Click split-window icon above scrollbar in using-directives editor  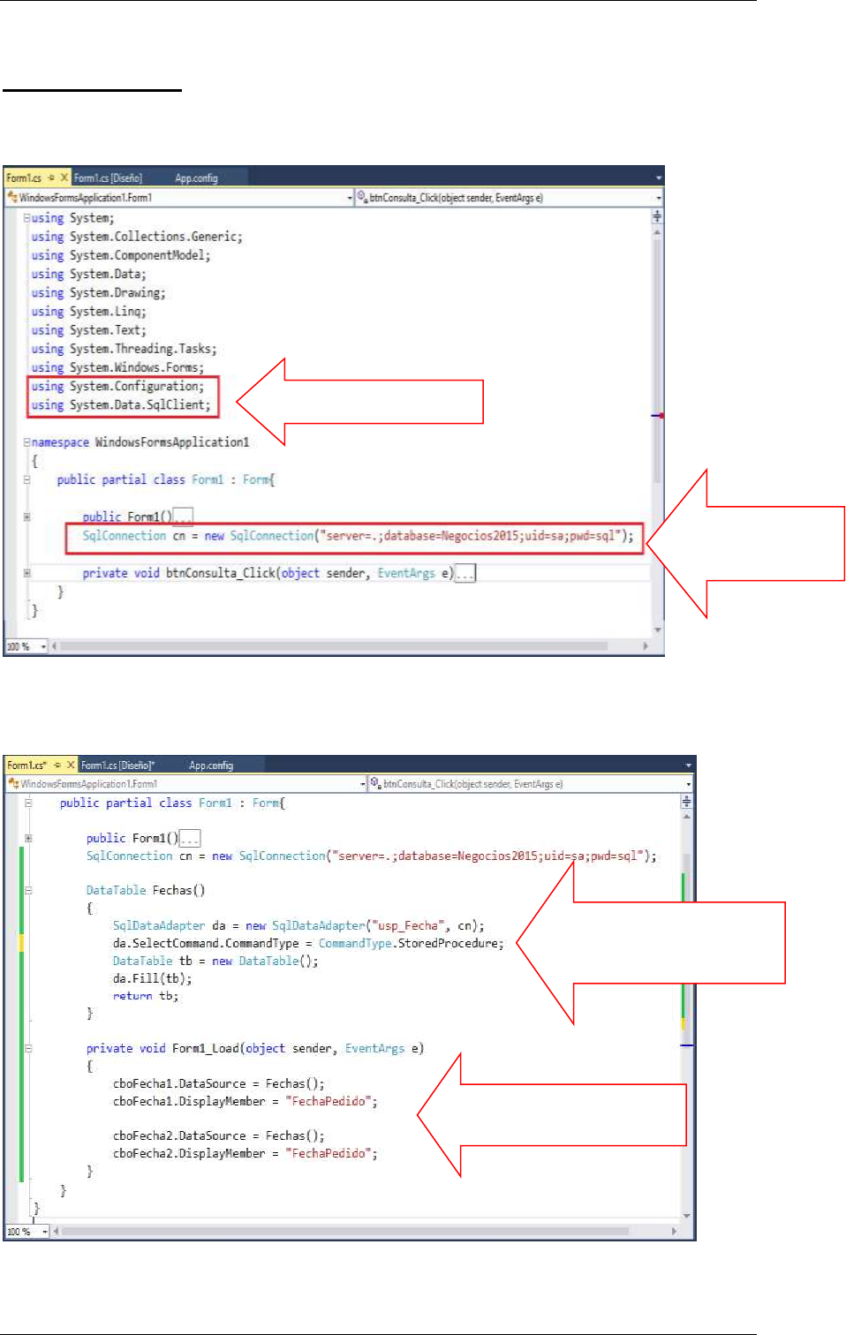point(657,216)
